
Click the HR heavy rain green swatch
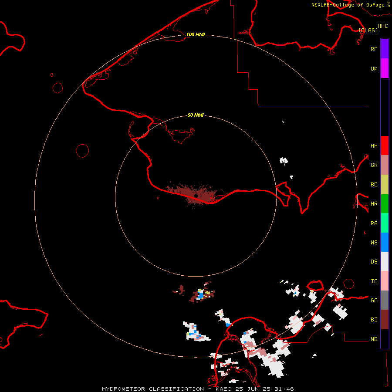coord(385,204)
